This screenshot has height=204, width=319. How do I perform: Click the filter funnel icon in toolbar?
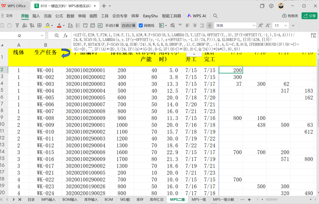[17, 25]
